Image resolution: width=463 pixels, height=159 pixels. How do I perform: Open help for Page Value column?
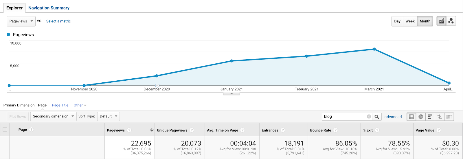point(439,130)
